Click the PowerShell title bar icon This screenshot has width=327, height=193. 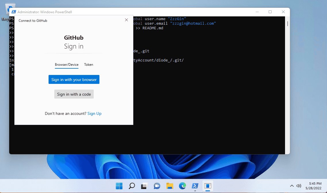tap(14, 12)
